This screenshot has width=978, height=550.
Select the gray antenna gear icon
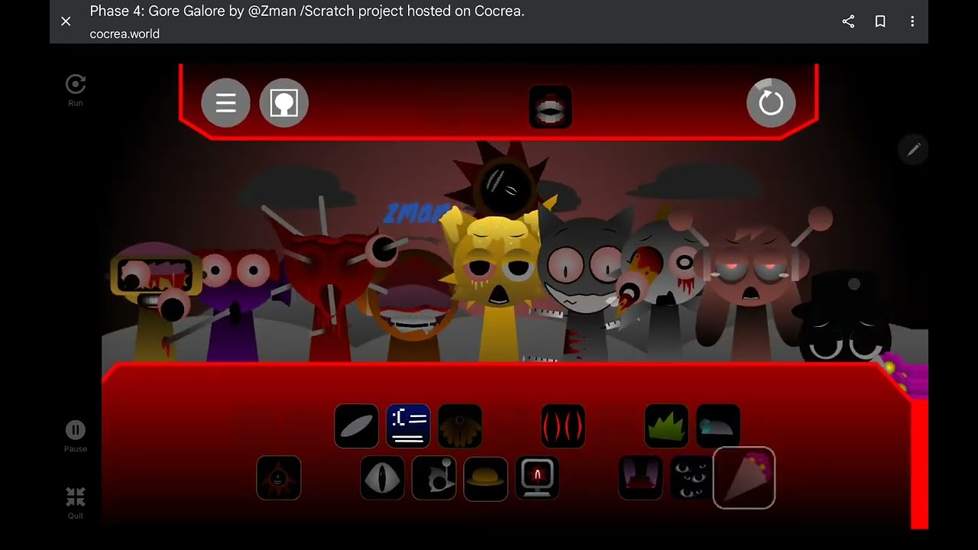click(434, 478)
